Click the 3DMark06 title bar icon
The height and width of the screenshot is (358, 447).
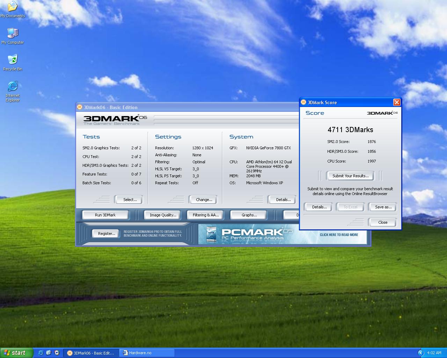click(x=80, y=107)
